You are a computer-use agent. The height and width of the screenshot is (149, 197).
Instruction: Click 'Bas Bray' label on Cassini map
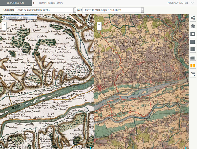[x=12, y=127]
